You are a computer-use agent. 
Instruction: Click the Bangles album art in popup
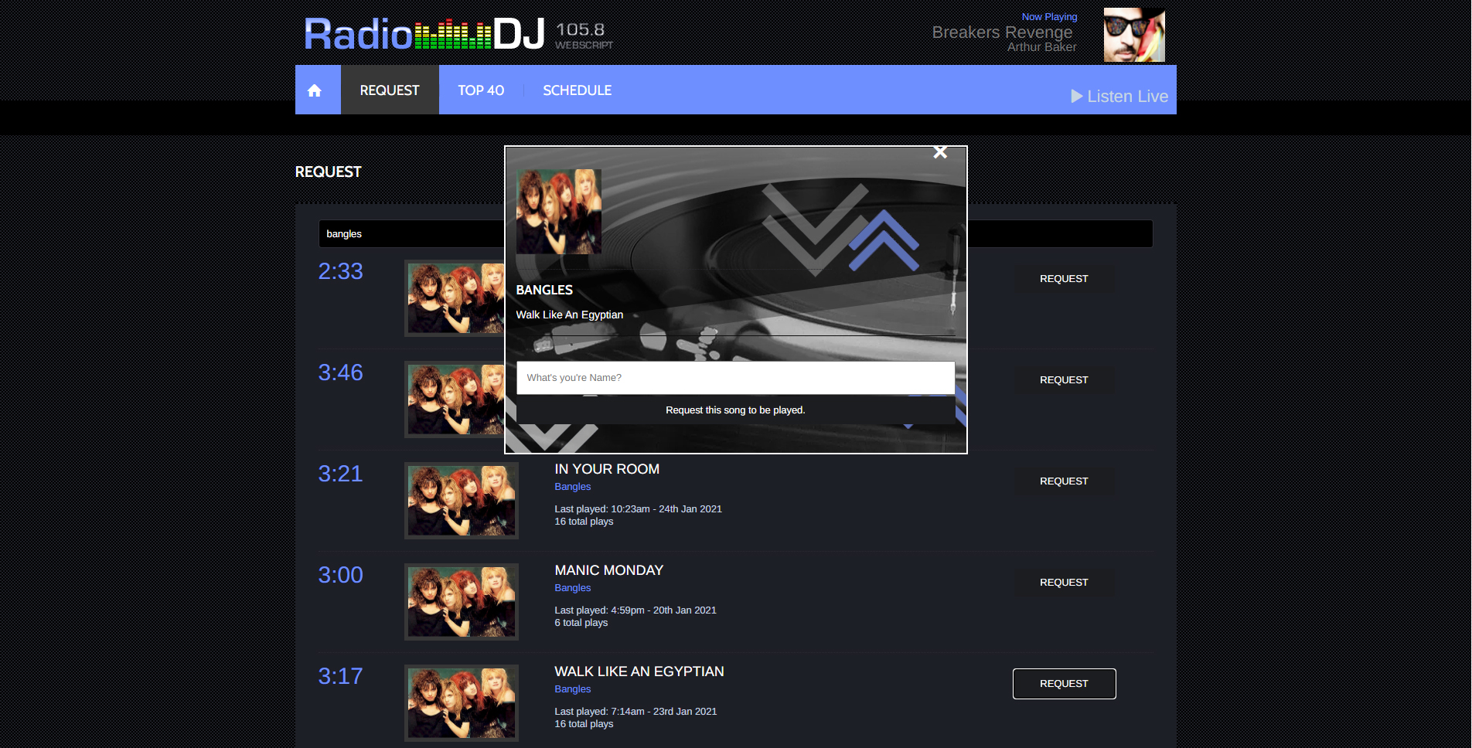558,212
